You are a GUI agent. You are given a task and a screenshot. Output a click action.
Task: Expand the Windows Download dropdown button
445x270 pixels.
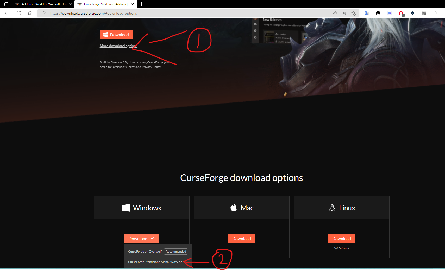pos(142,239)
